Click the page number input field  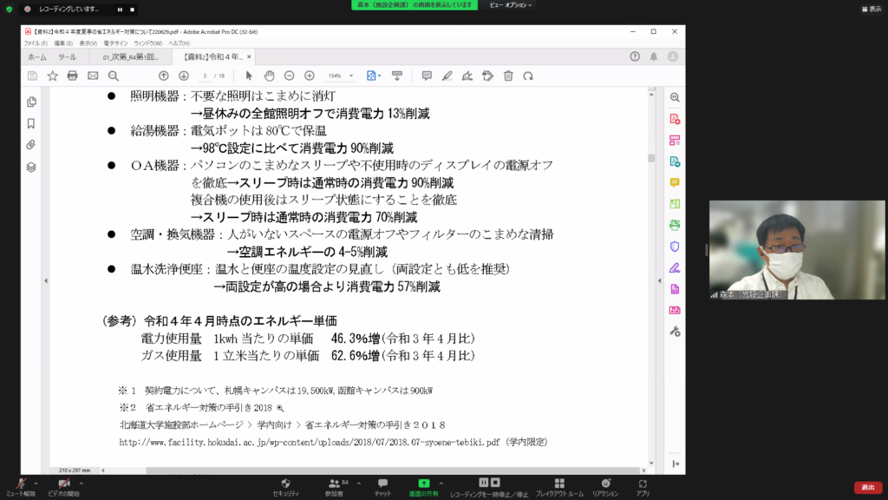pyautogui.click(x=206, y=76)
